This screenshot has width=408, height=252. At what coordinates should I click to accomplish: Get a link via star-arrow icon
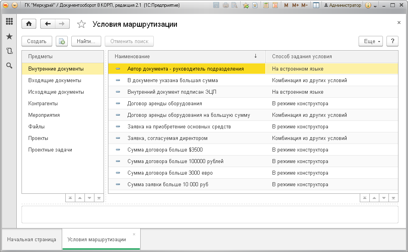click(245, 5)
